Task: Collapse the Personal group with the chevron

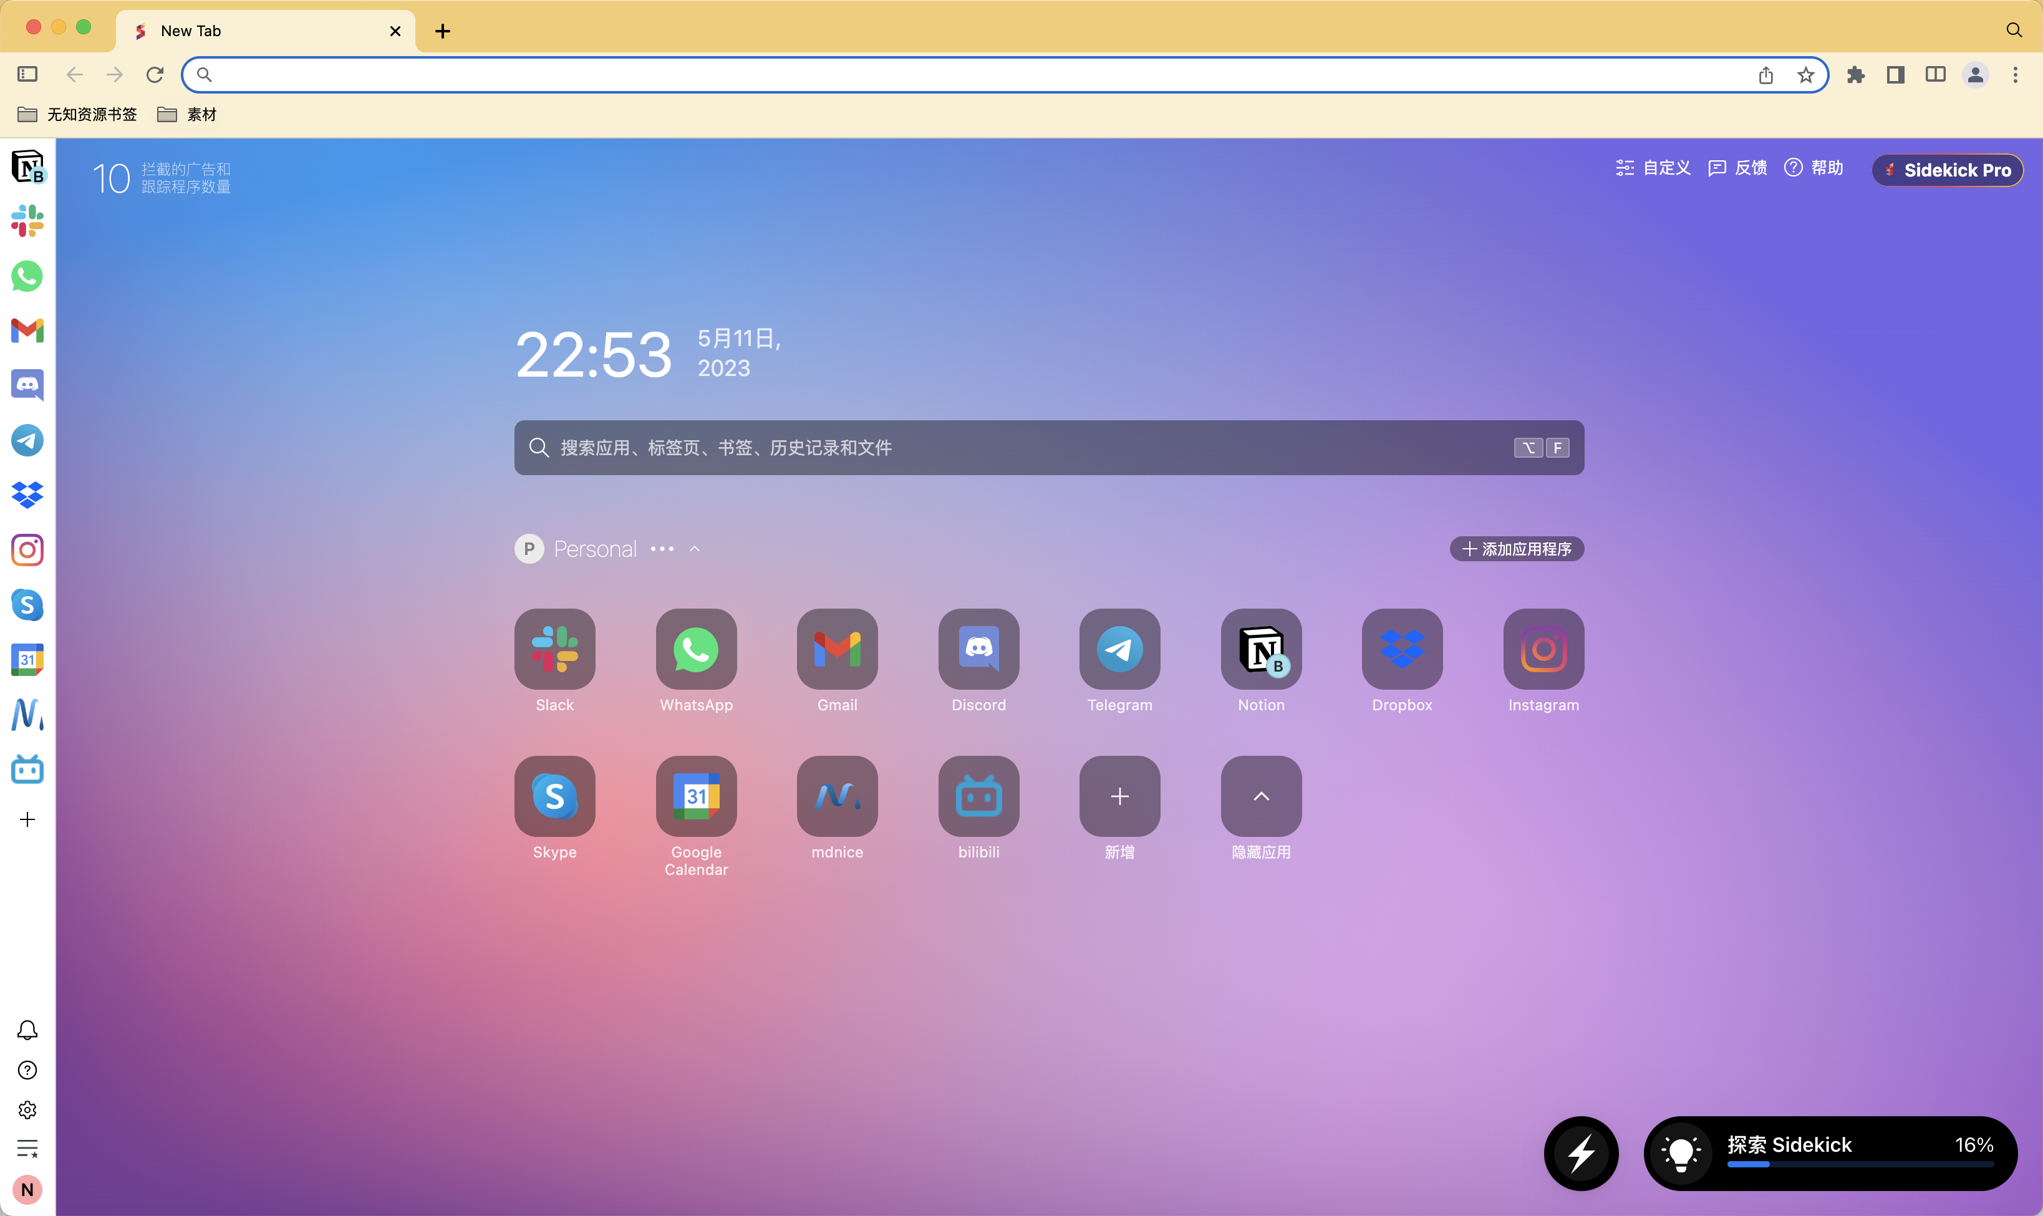Action: click(x=695, y=549)
